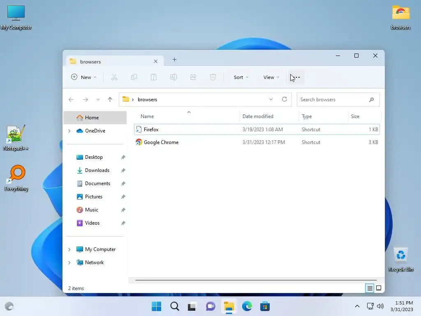Go forward with the right arrow
The image size is (421, 316).
pyautogui.click(x=86, y=100)
